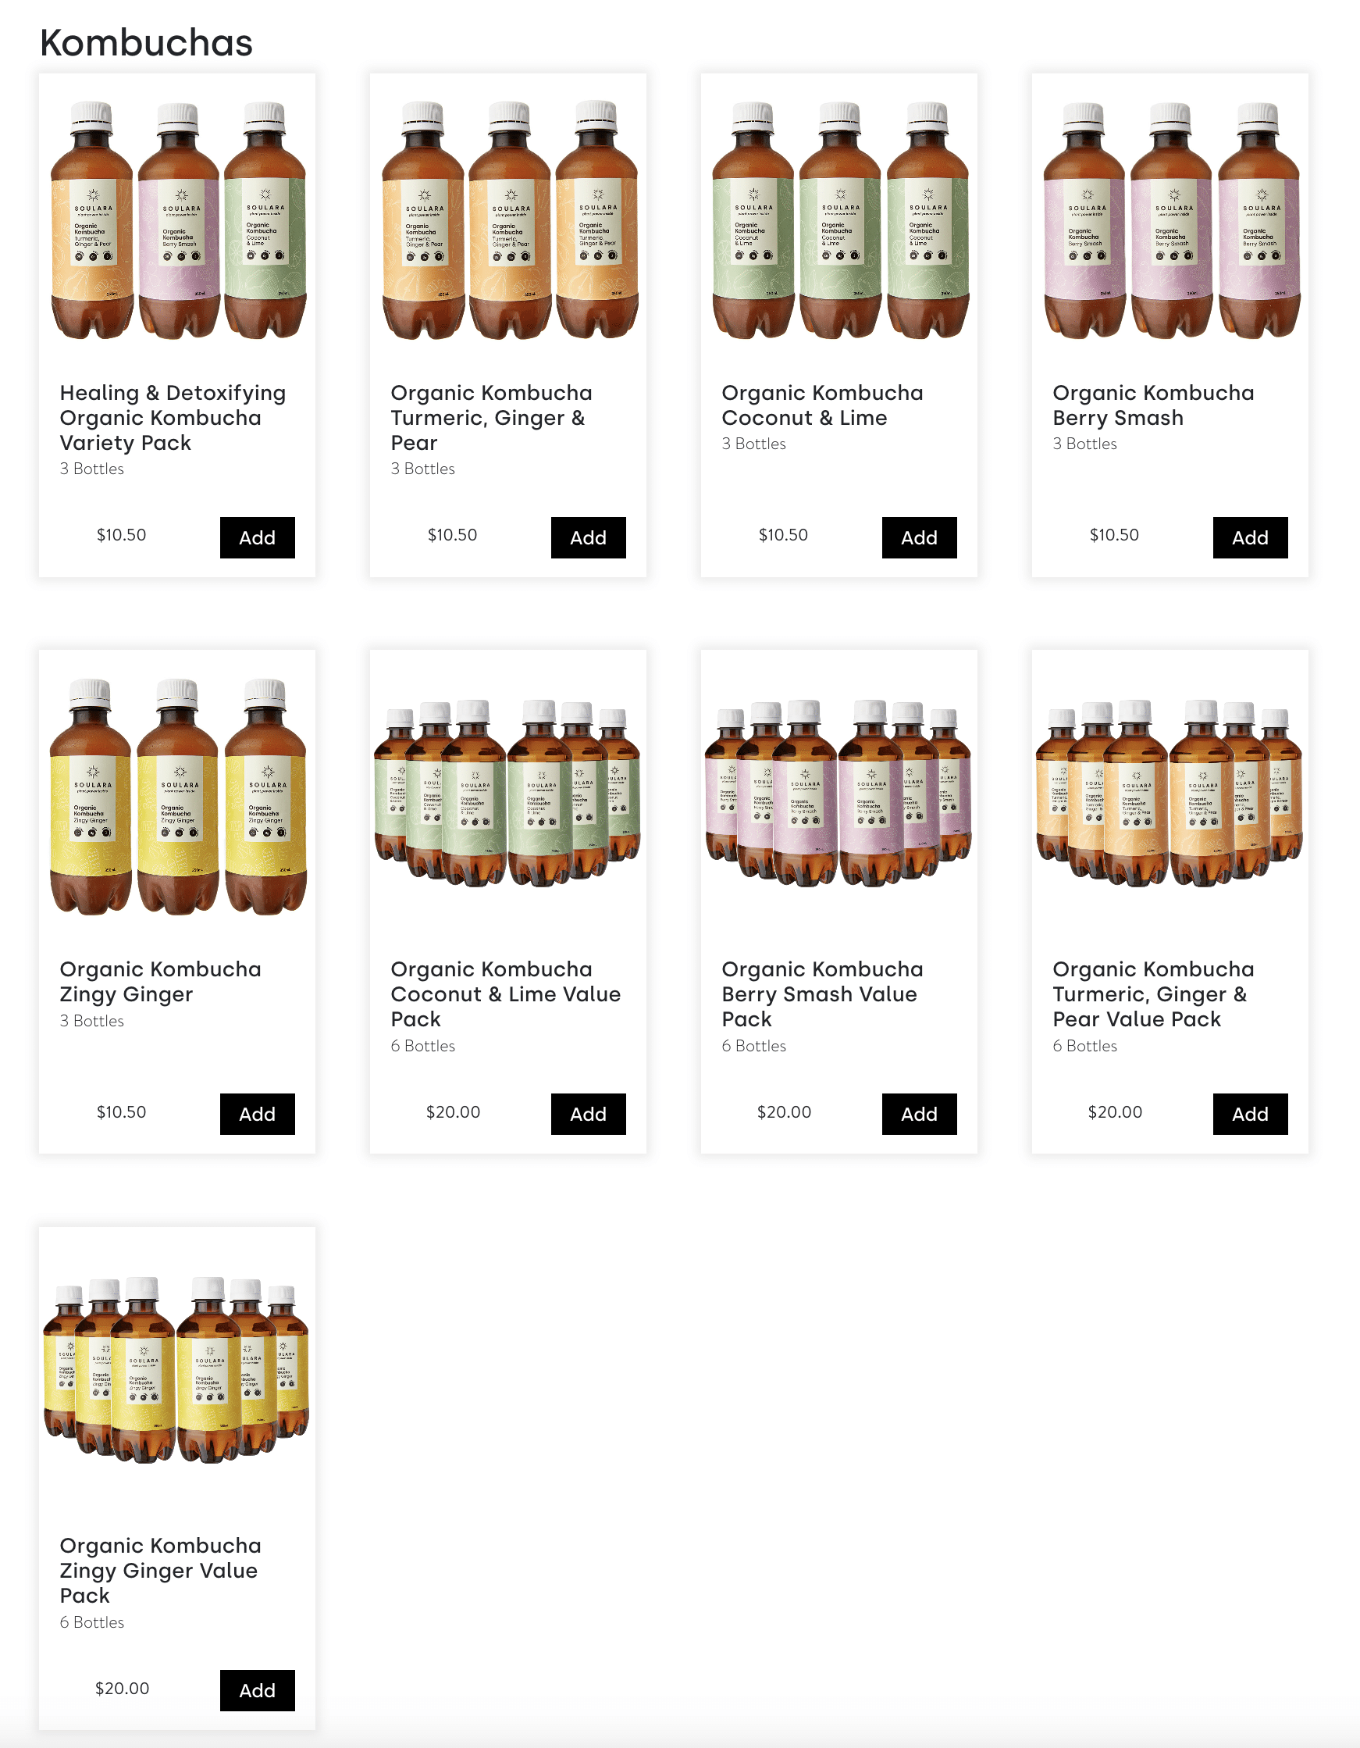Add Organic Kombucha Zingy Ginger 3 Bottles
The width and height of the screenshot is (1360, 1748).
pos(257,1114)
